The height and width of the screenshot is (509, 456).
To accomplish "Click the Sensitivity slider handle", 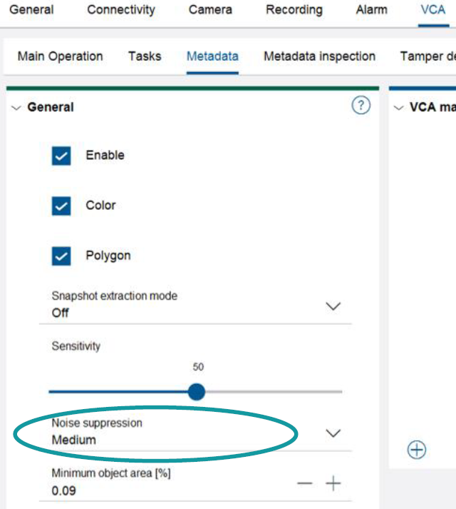I will click(197, 391).
